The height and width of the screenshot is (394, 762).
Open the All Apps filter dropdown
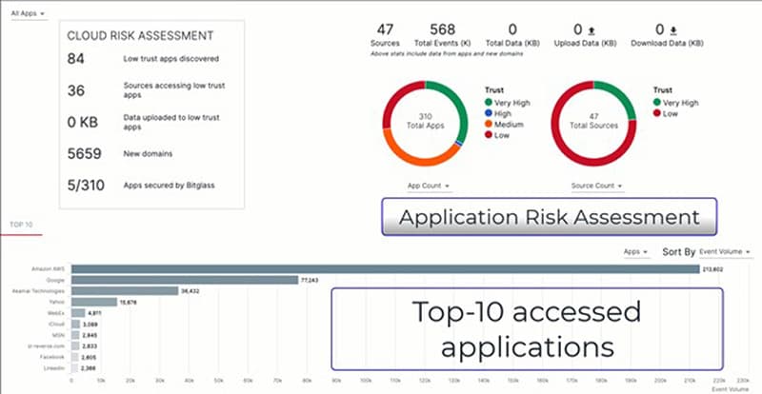(28, 14)
